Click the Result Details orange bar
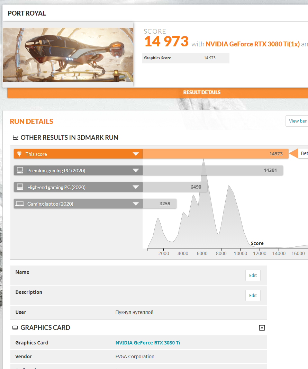Screen dimensions: 308x369 pyautogui.click(x=158, y=92)
